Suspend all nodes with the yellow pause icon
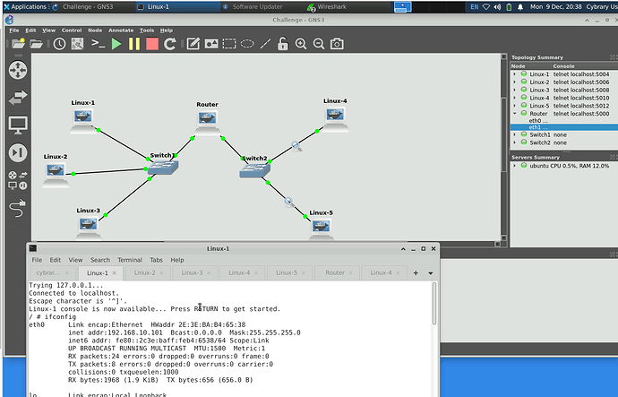Image resolution: width=618 pixels, height=397 pixels. pyautogui.click(x=134, y=43)
